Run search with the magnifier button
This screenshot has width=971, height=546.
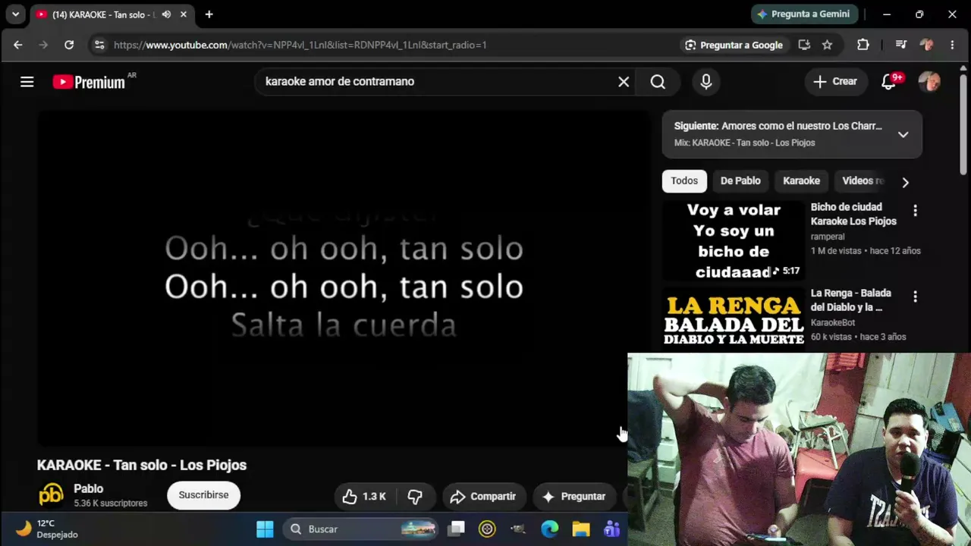tap(658, 82)
